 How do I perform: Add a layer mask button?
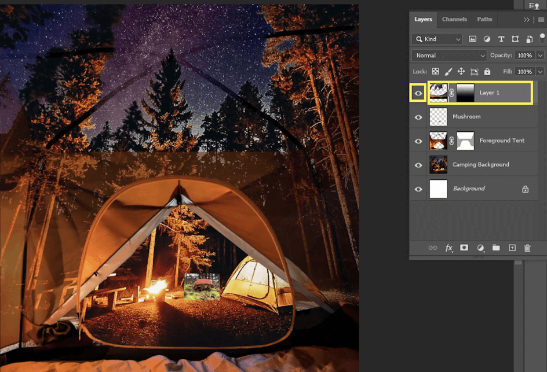pos(464,248)
